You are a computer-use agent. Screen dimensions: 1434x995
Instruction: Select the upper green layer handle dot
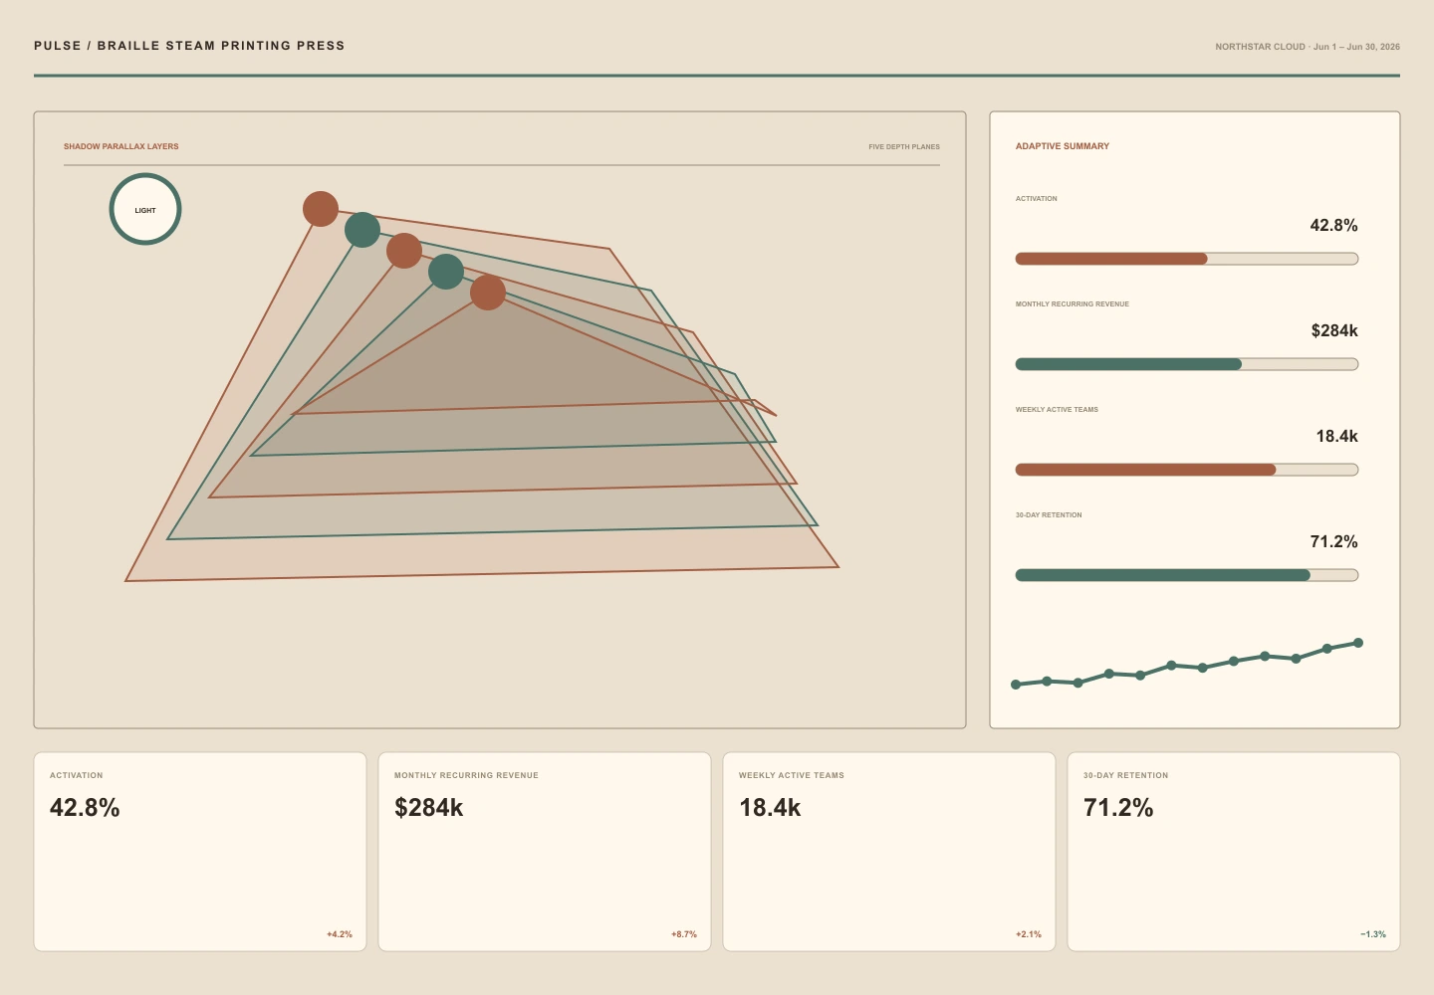coord(362,230)
